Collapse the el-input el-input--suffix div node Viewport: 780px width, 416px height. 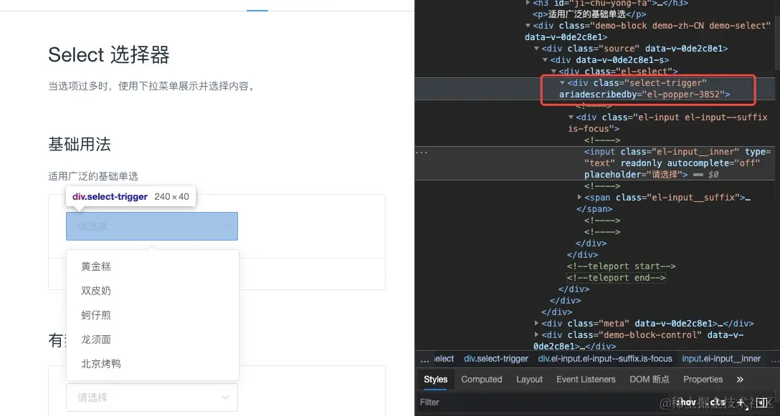[571, 117]
